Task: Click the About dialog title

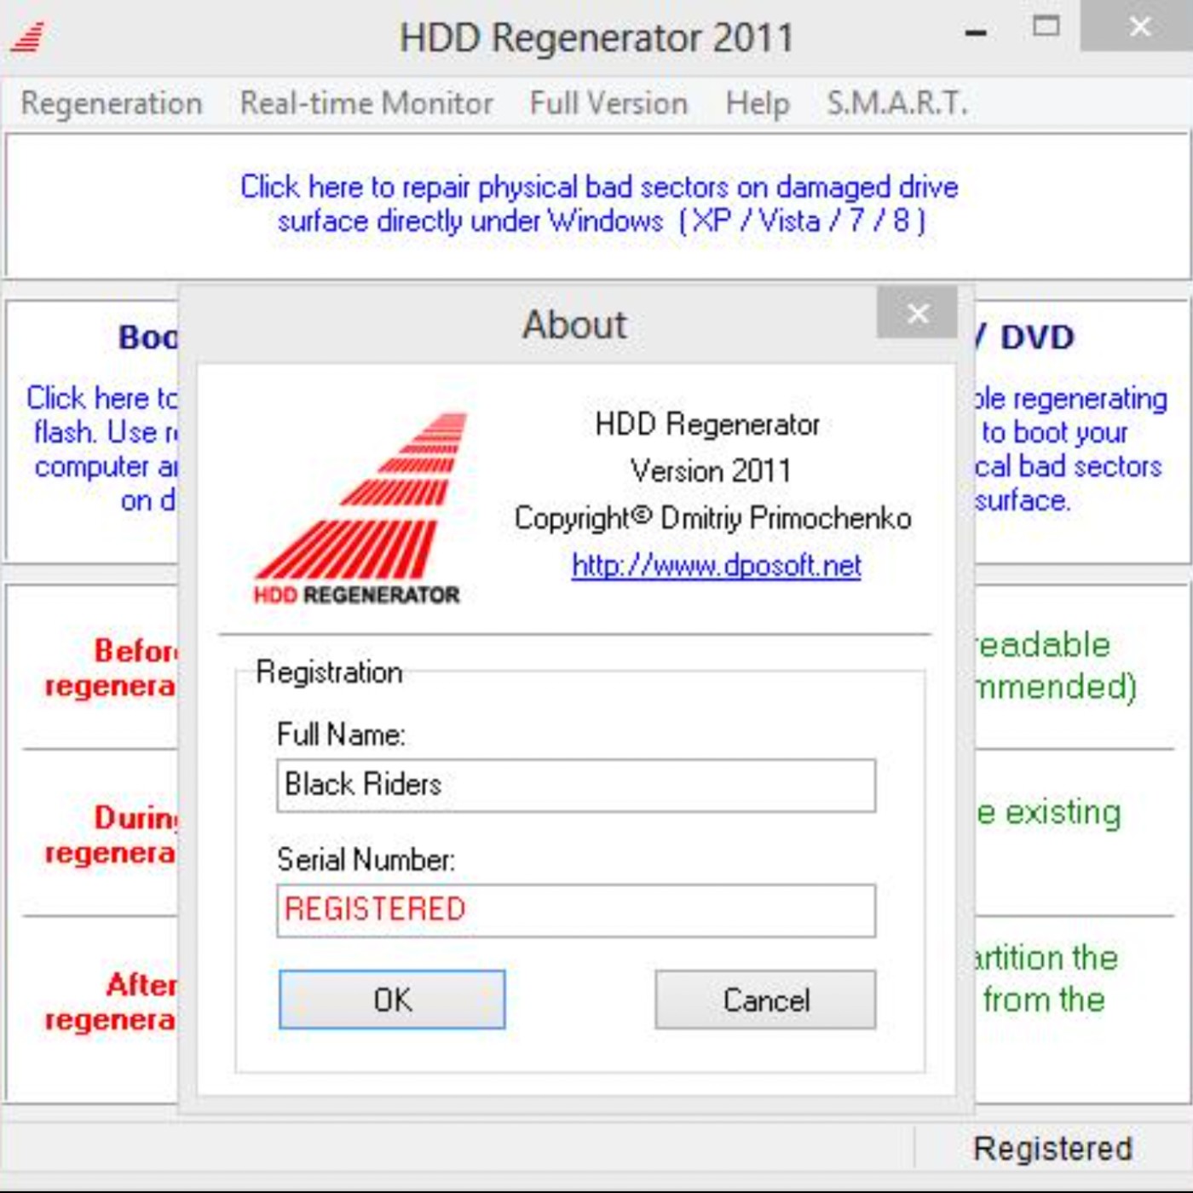Action: 574,325
